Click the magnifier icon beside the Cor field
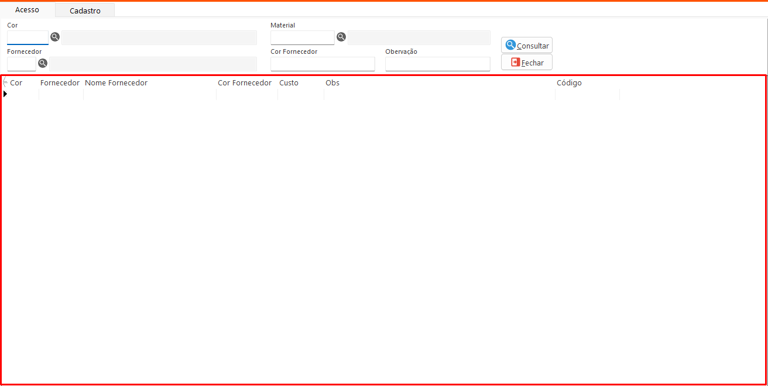Image resolution: width=768 pixels, height=386 pixels. click(x=55, y=37)
